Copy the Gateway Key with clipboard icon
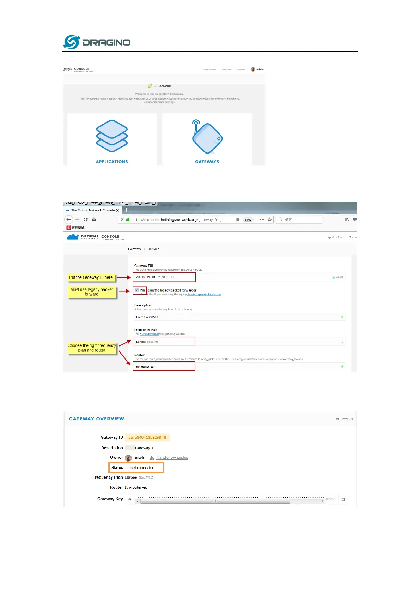The width and height of the screenshot is (420, 593). pos(343,499)
